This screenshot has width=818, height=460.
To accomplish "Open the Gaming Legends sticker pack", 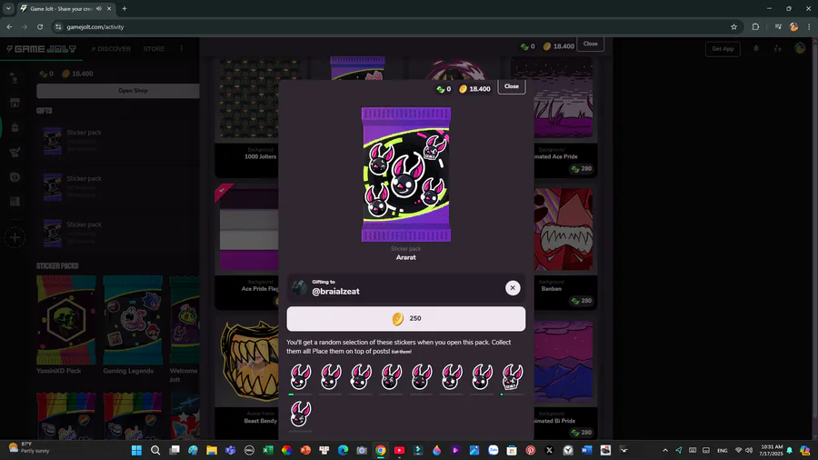I will point(133,325).
